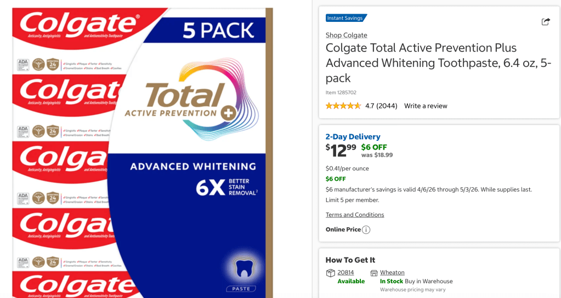
Task: Click the 4.7 (2044) rating count
Action: tap(381, 106)
